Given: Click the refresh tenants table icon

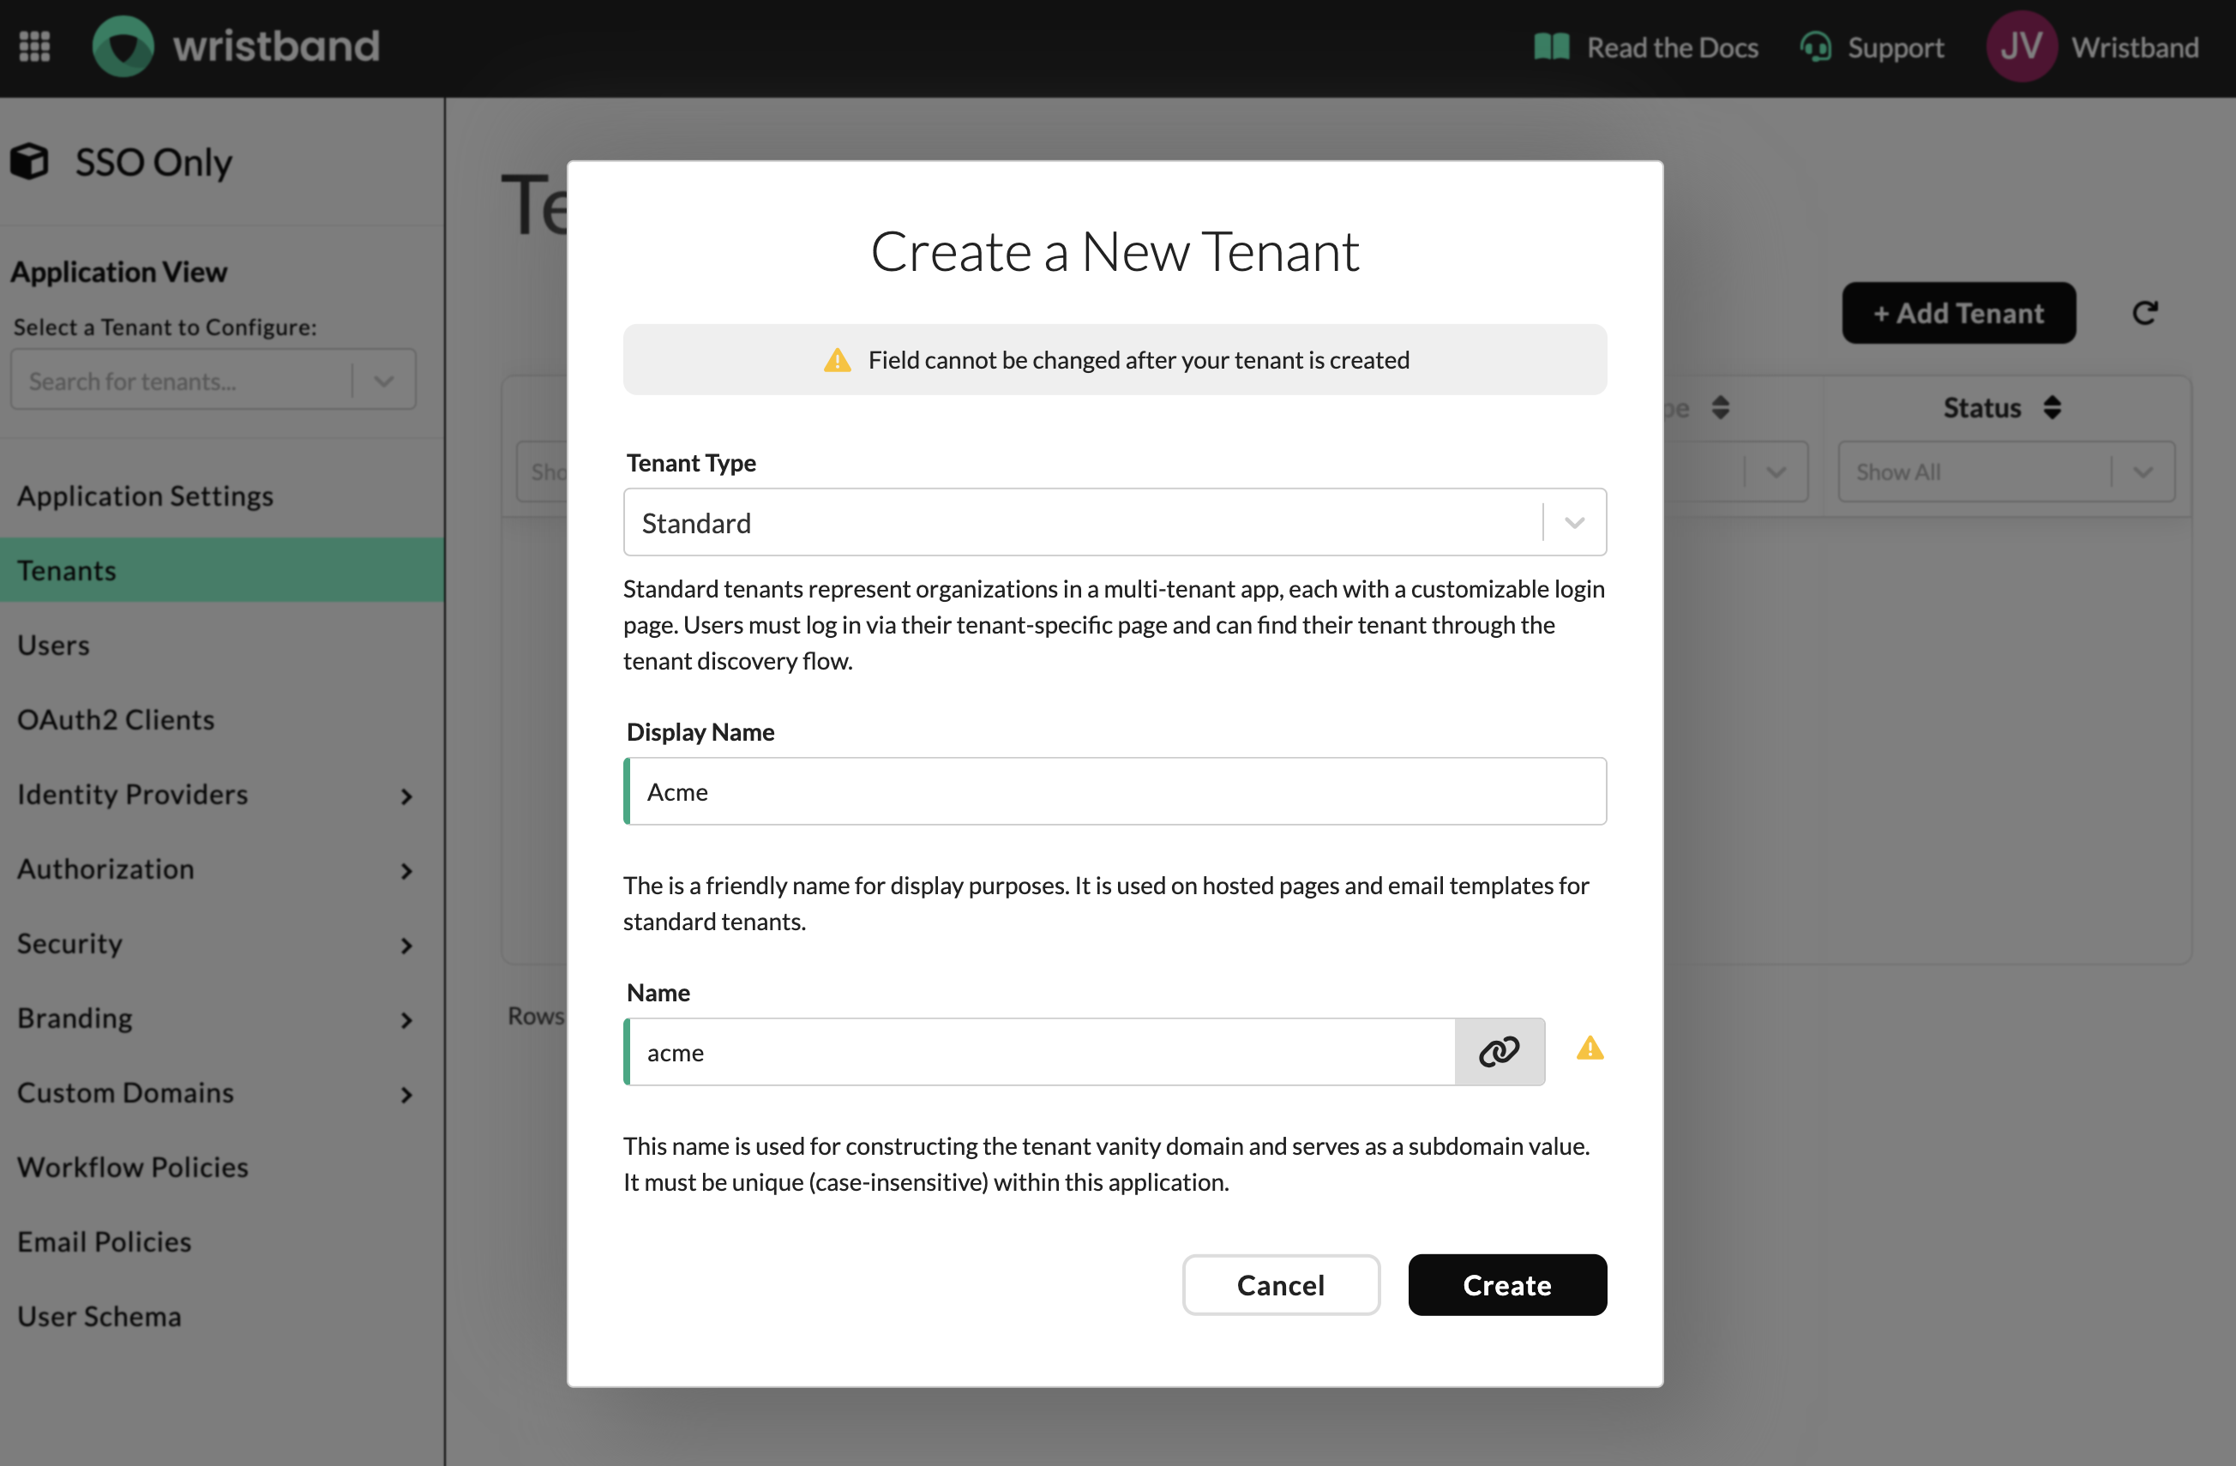Looking at the screenshot, I should (x=2145, y=313).
